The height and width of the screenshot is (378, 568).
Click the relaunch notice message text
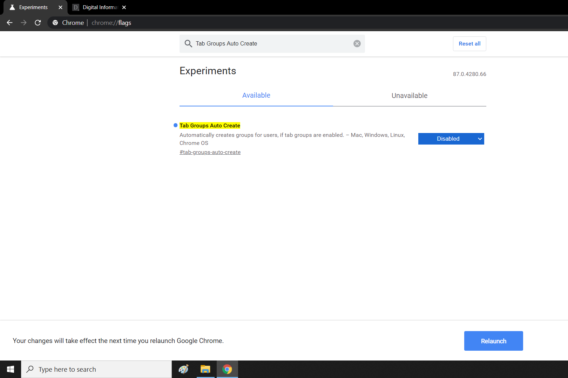coord(118,341)
